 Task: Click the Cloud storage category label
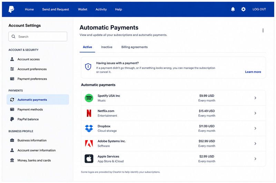coord(107,131)
